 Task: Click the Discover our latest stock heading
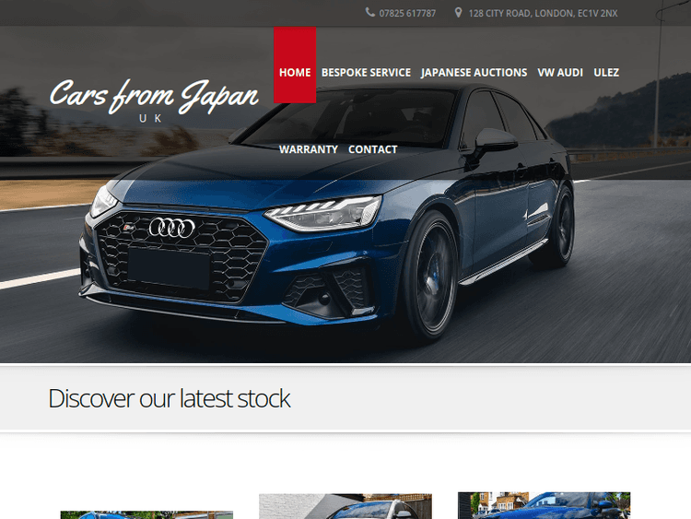(x=169, y=398)
